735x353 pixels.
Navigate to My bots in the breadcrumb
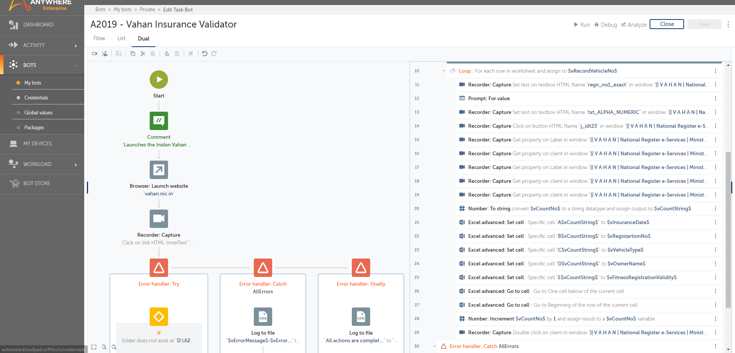click(x=122, y=10)
